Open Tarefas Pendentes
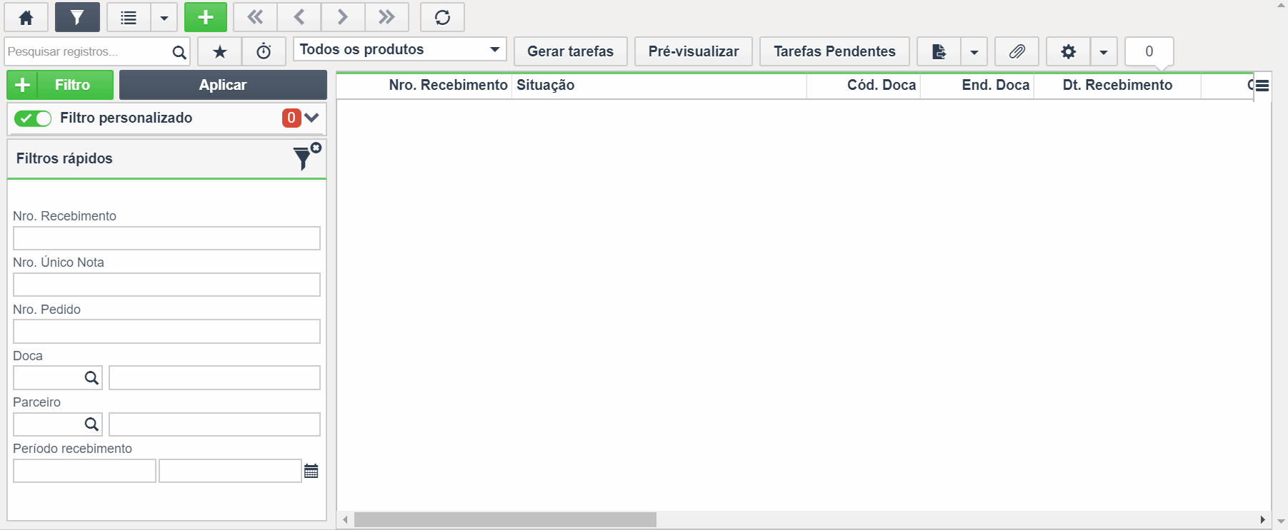The image size is (1288, 530). 834,51
